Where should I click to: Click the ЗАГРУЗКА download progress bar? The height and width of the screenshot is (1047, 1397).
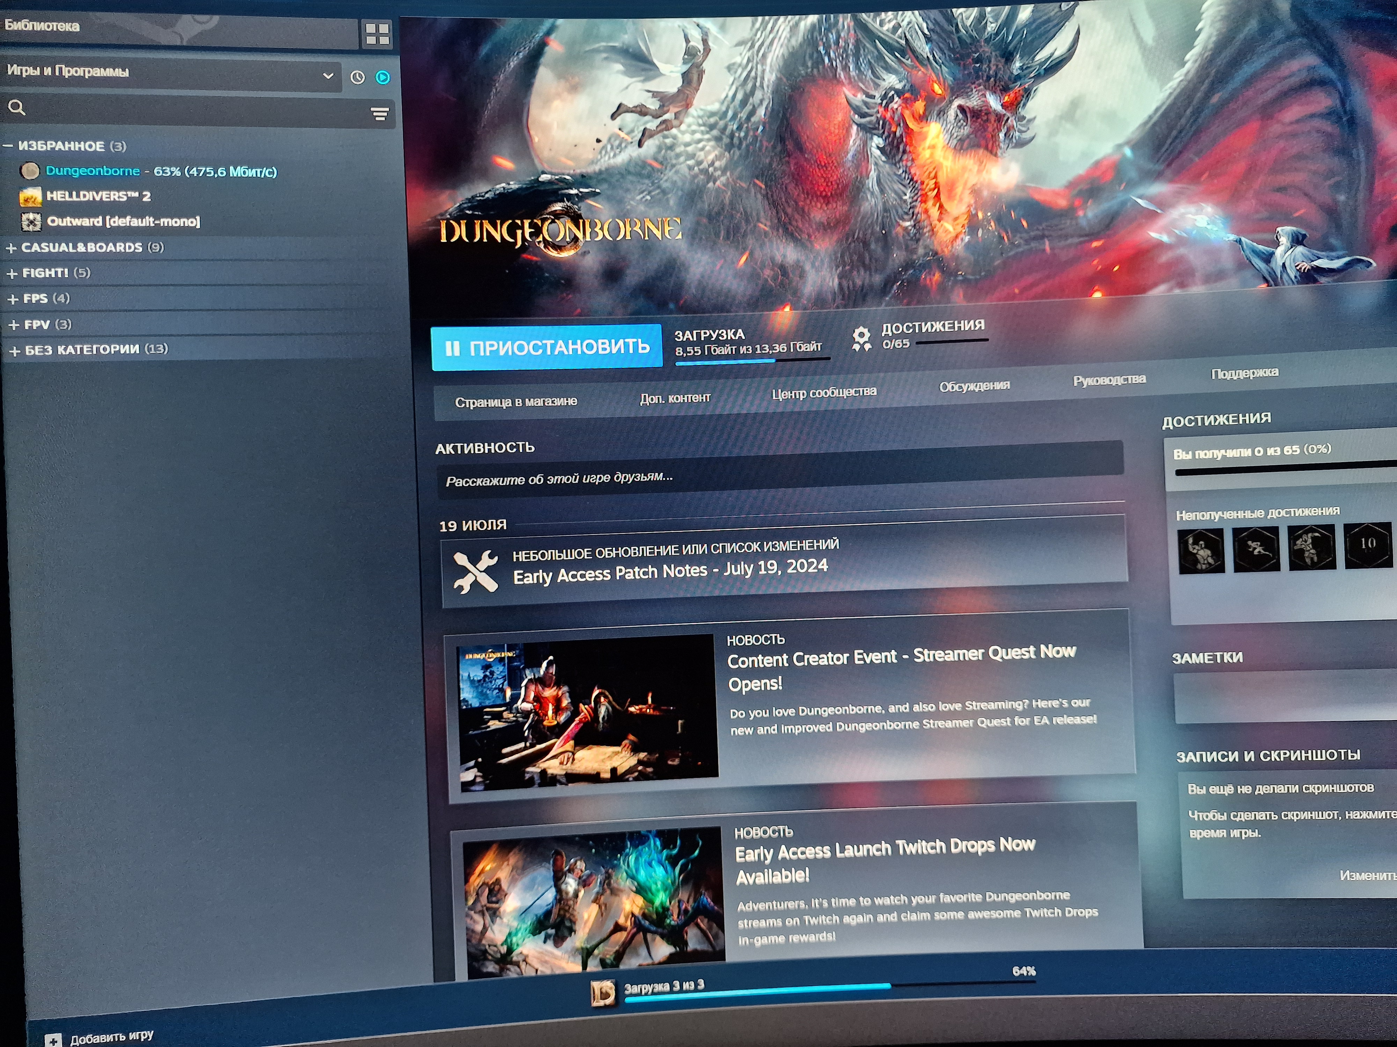click(752, 362)
